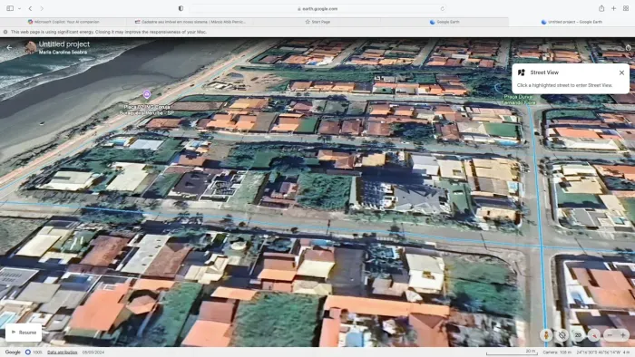Click the Camera altitude readout
The height and width of the screenshot is (357, 635).
coord(557,352)
